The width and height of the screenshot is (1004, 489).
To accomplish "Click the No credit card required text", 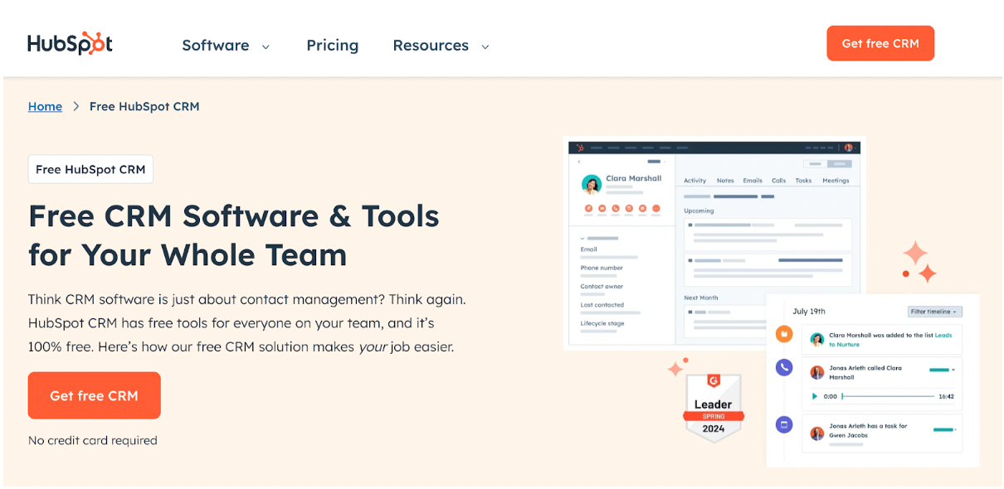I will coord(93,440).
